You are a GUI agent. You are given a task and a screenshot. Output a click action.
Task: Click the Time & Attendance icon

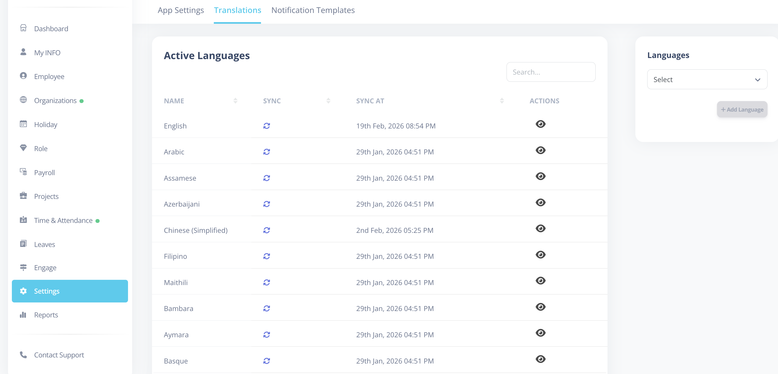point(23,220)
